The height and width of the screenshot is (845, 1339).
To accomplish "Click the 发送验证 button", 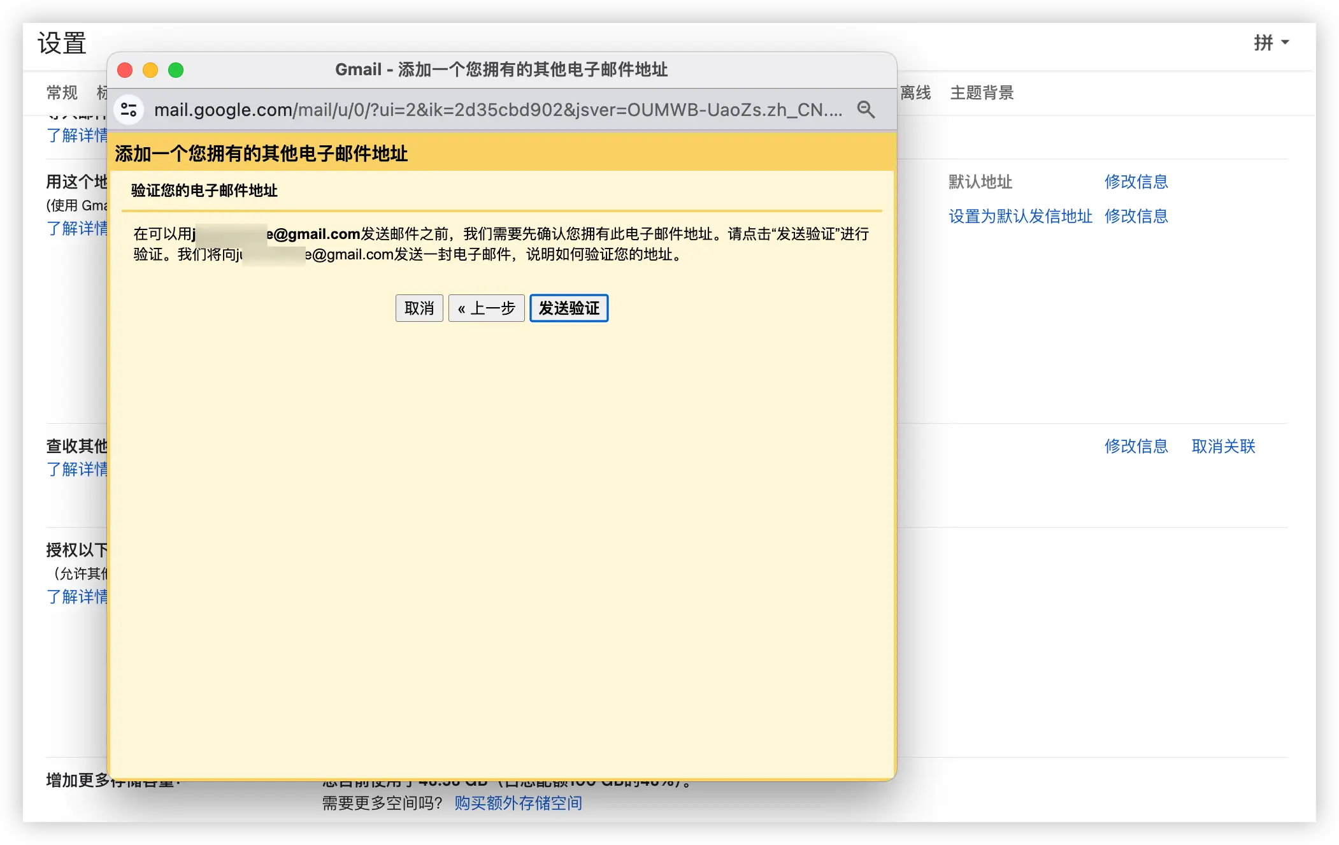I will click(569, 308).
